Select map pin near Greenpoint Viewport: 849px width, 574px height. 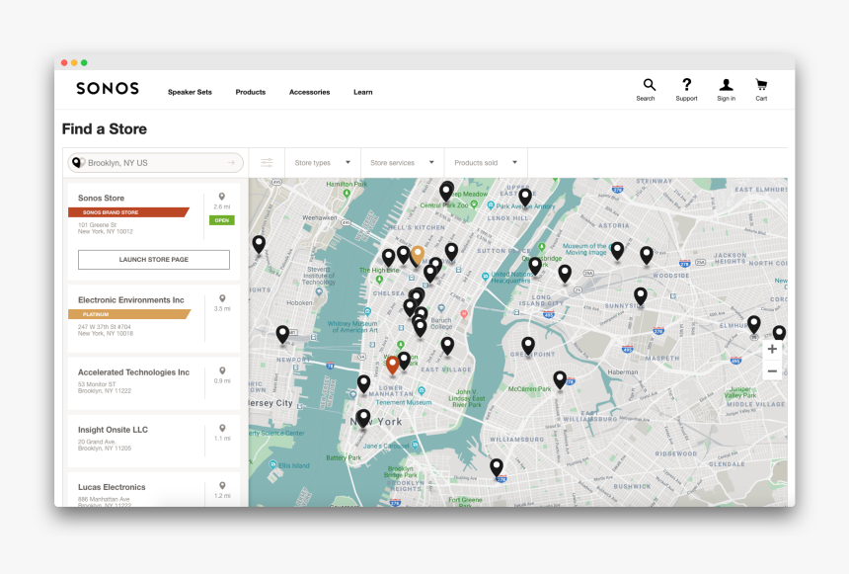[x=528, y=345]
